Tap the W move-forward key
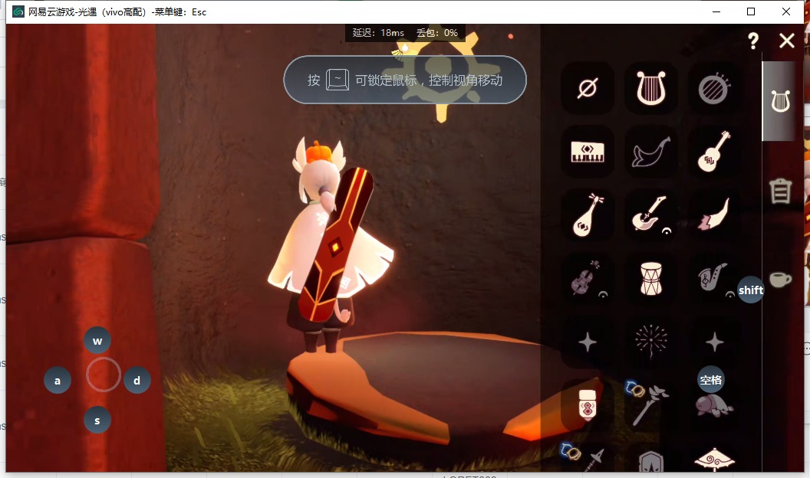Viewport: 810px width, 478px height. pos(97,340)
